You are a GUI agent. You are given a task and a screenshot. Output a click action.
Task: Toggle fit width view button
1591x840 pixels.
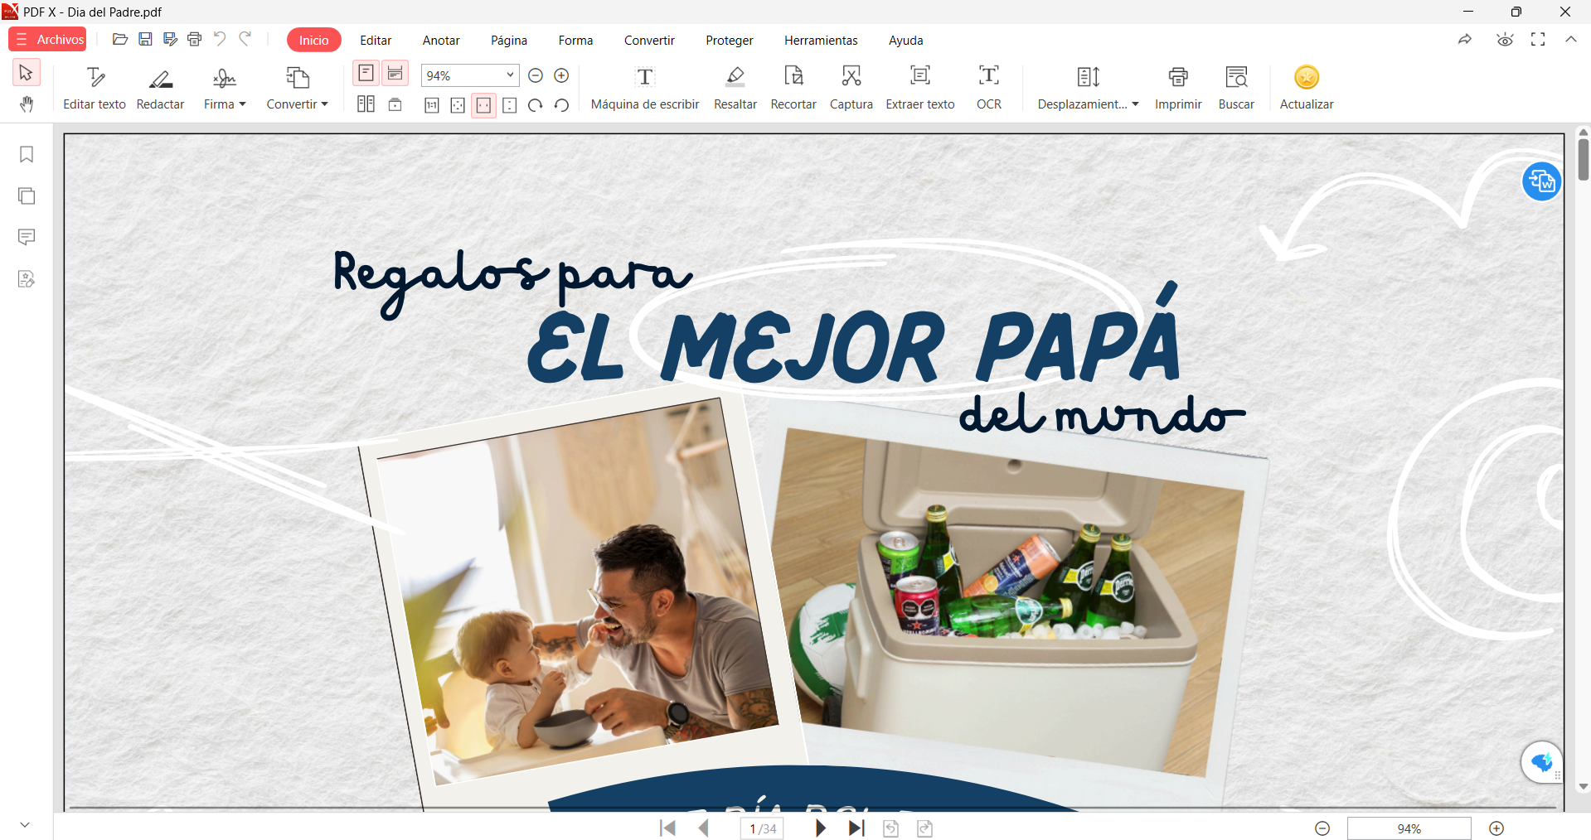(484, 105)
